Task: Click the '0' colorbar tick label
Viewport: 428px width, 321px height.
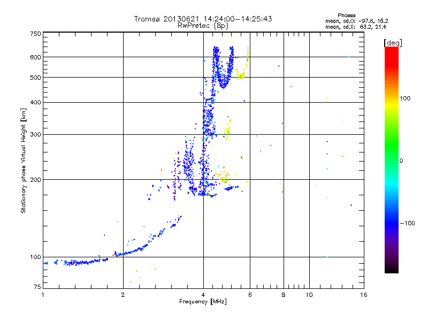Action: click(401, 160)
